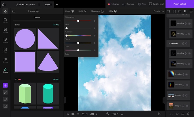Select the Brush tool
The image size is (194, 117).
(x=5, y=92)
